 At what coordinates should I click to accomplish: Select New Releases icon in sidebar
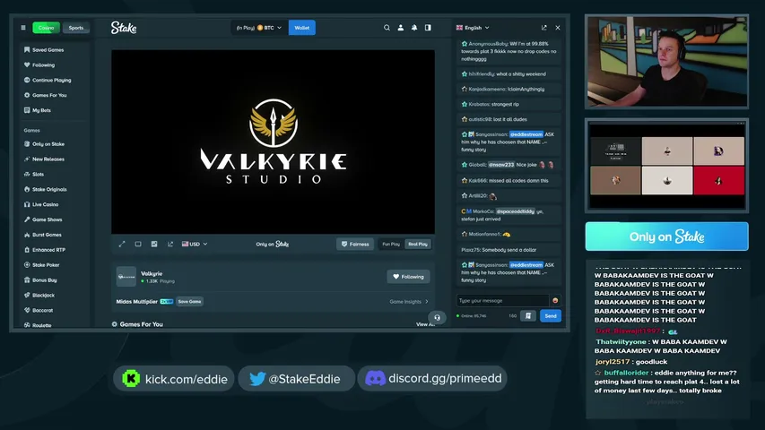tap(27, 159)
